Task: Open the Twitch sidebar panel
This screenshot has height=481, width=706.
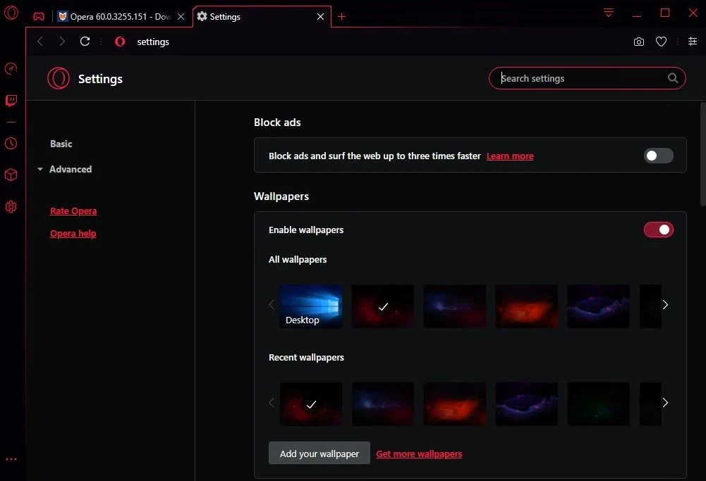Action: pos(11,100)
